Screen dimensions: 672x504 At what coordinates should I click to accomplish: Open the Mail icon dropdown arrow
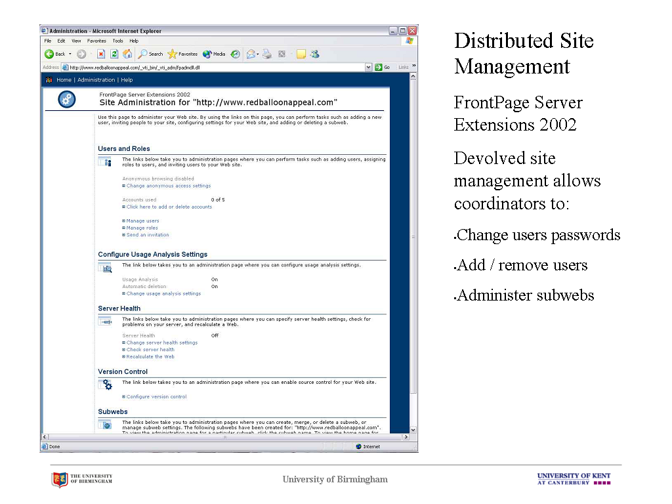coord(257,54)
